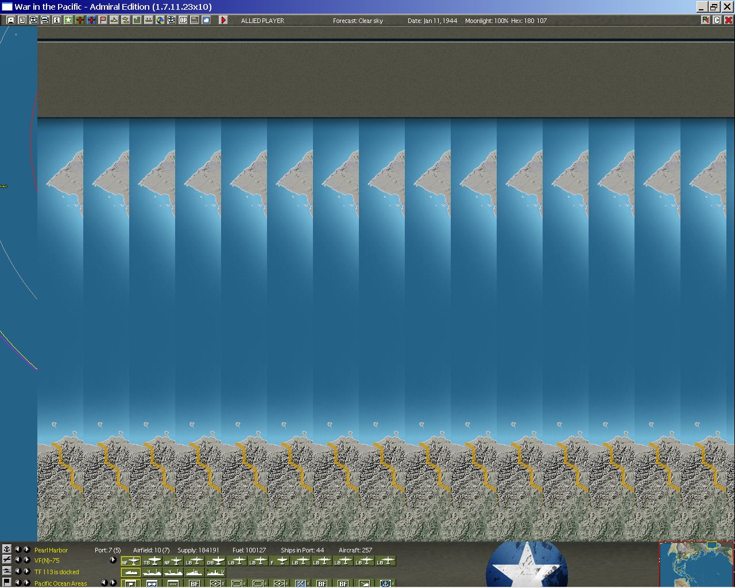Click the anchor icon beside Pearl Harbor
735x588 pixels.
(6, 549)
